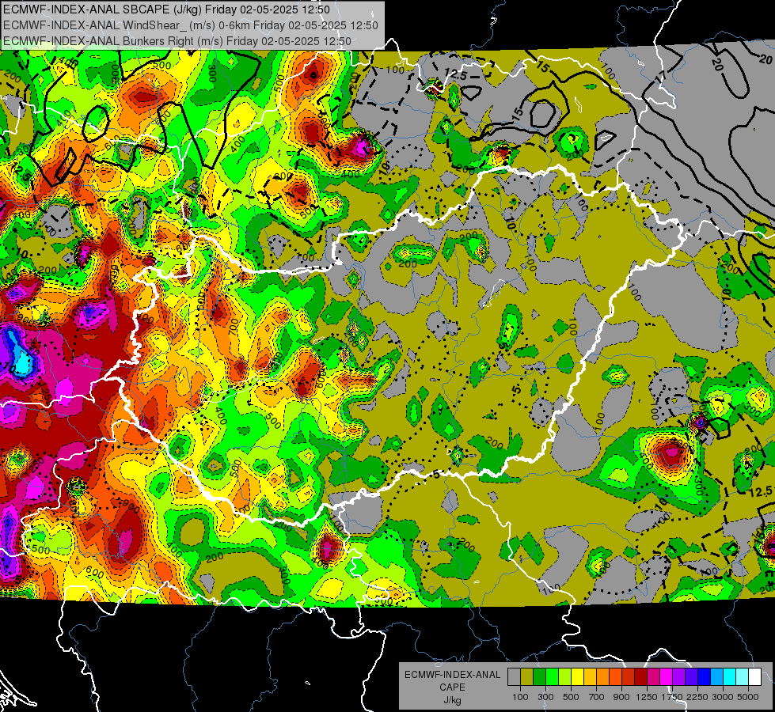Pick the lime yellow-green legend swatch
Viewport: 775px width, 712px height.
coord(565,676)
